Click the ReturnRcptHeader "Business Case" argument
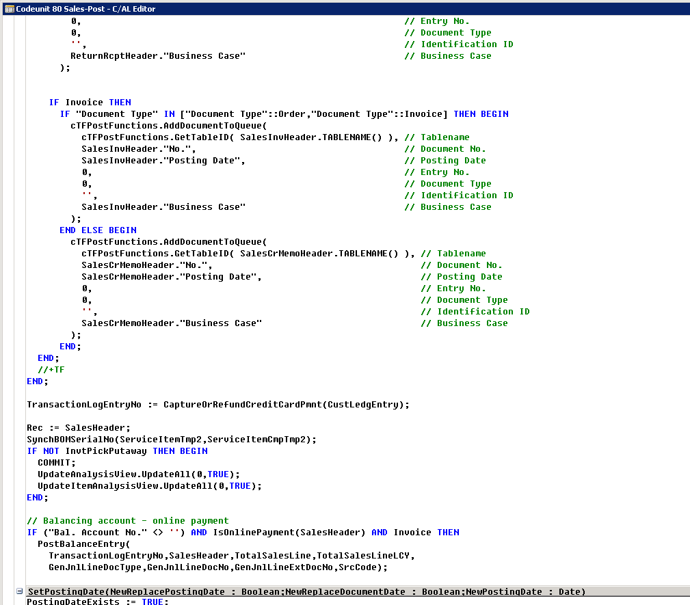The height and width of the screenshot is (605, 690). [158, 56]
